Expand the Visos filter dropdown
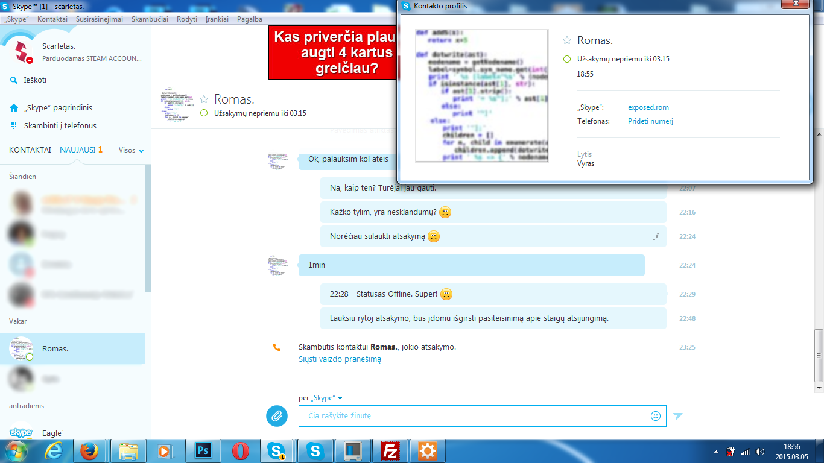Screen dimensions: 824x463 [132, 150]
